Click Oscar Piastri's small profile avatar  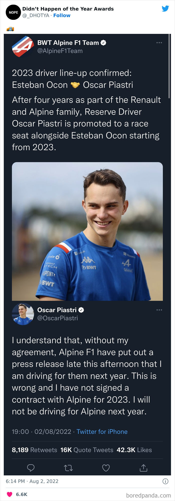pyautogui.click(x=23, y=314)
